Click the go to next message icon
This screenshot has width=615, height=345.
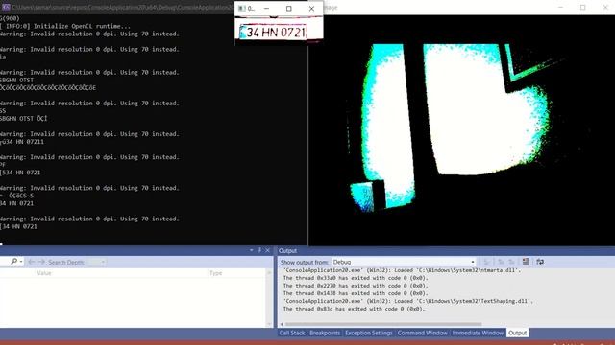[511, 262]
